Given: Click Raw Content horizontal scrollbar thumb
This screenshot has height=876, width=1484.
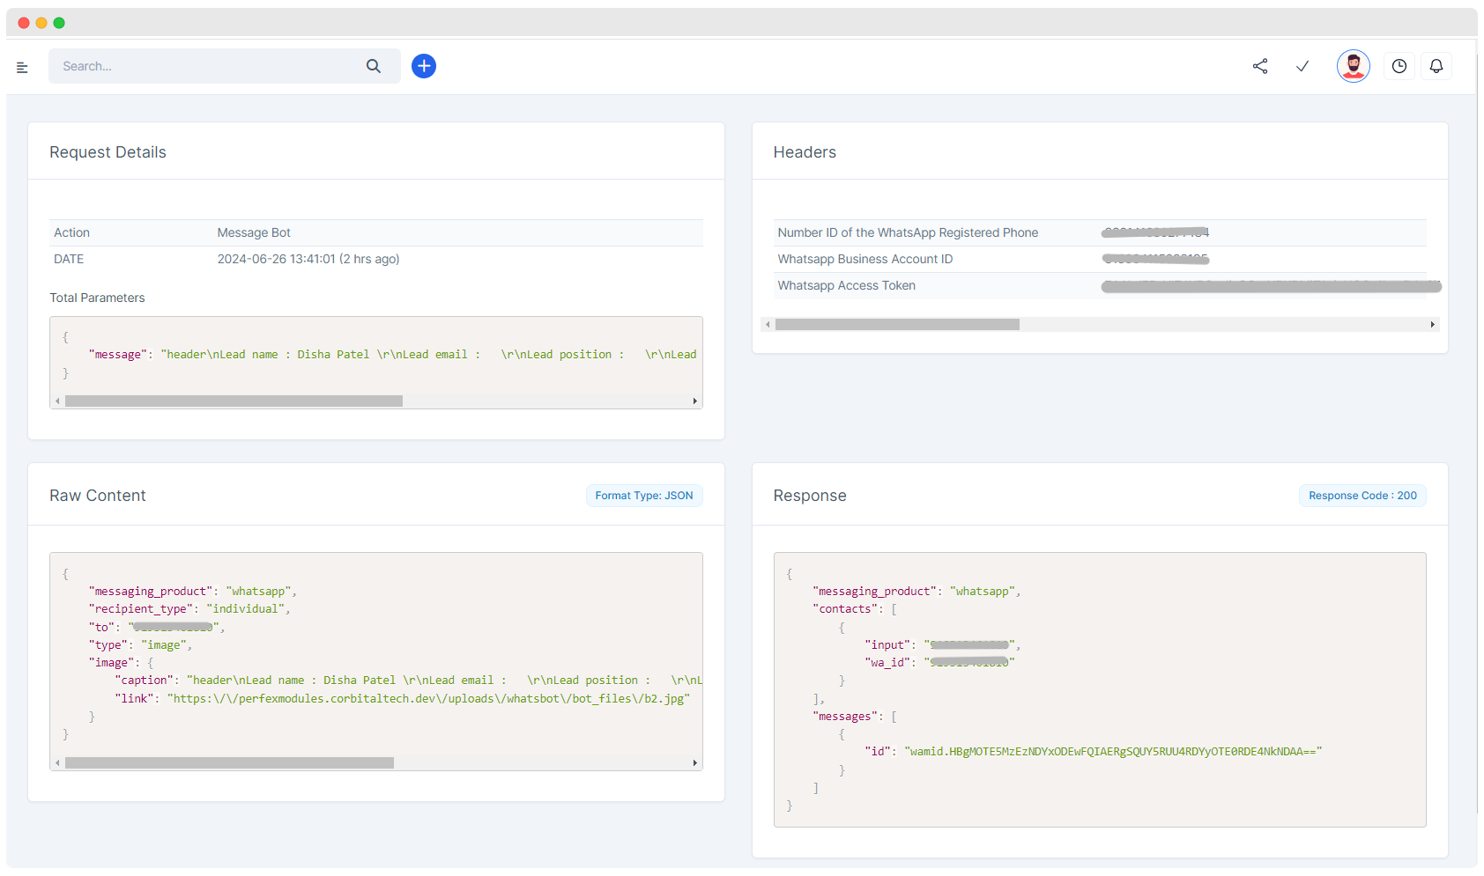Looking at the screenshot, I should click(x=229, y=763).
